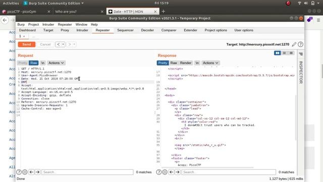The image size is (323, 182).
Task: Open the Project options tab
Action: point(216,30)
